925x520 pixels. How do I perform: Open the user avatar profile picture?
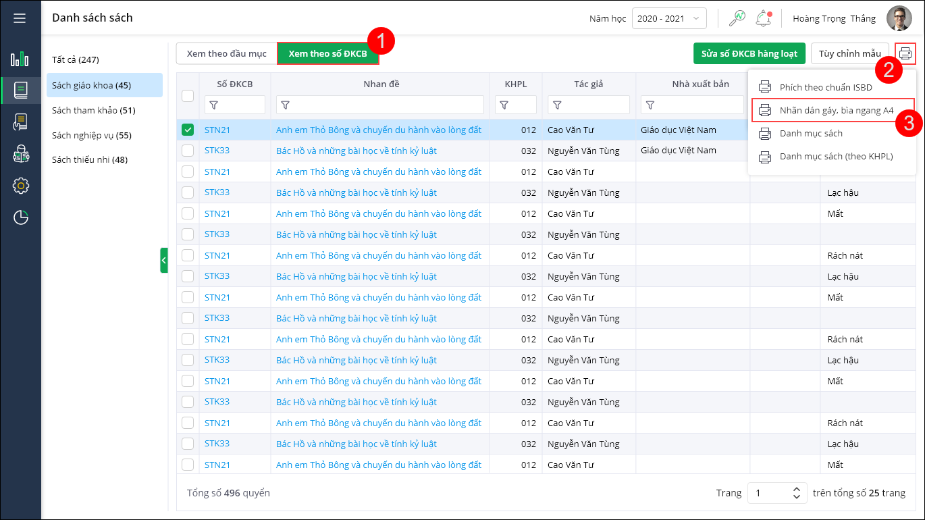[899, 18]
